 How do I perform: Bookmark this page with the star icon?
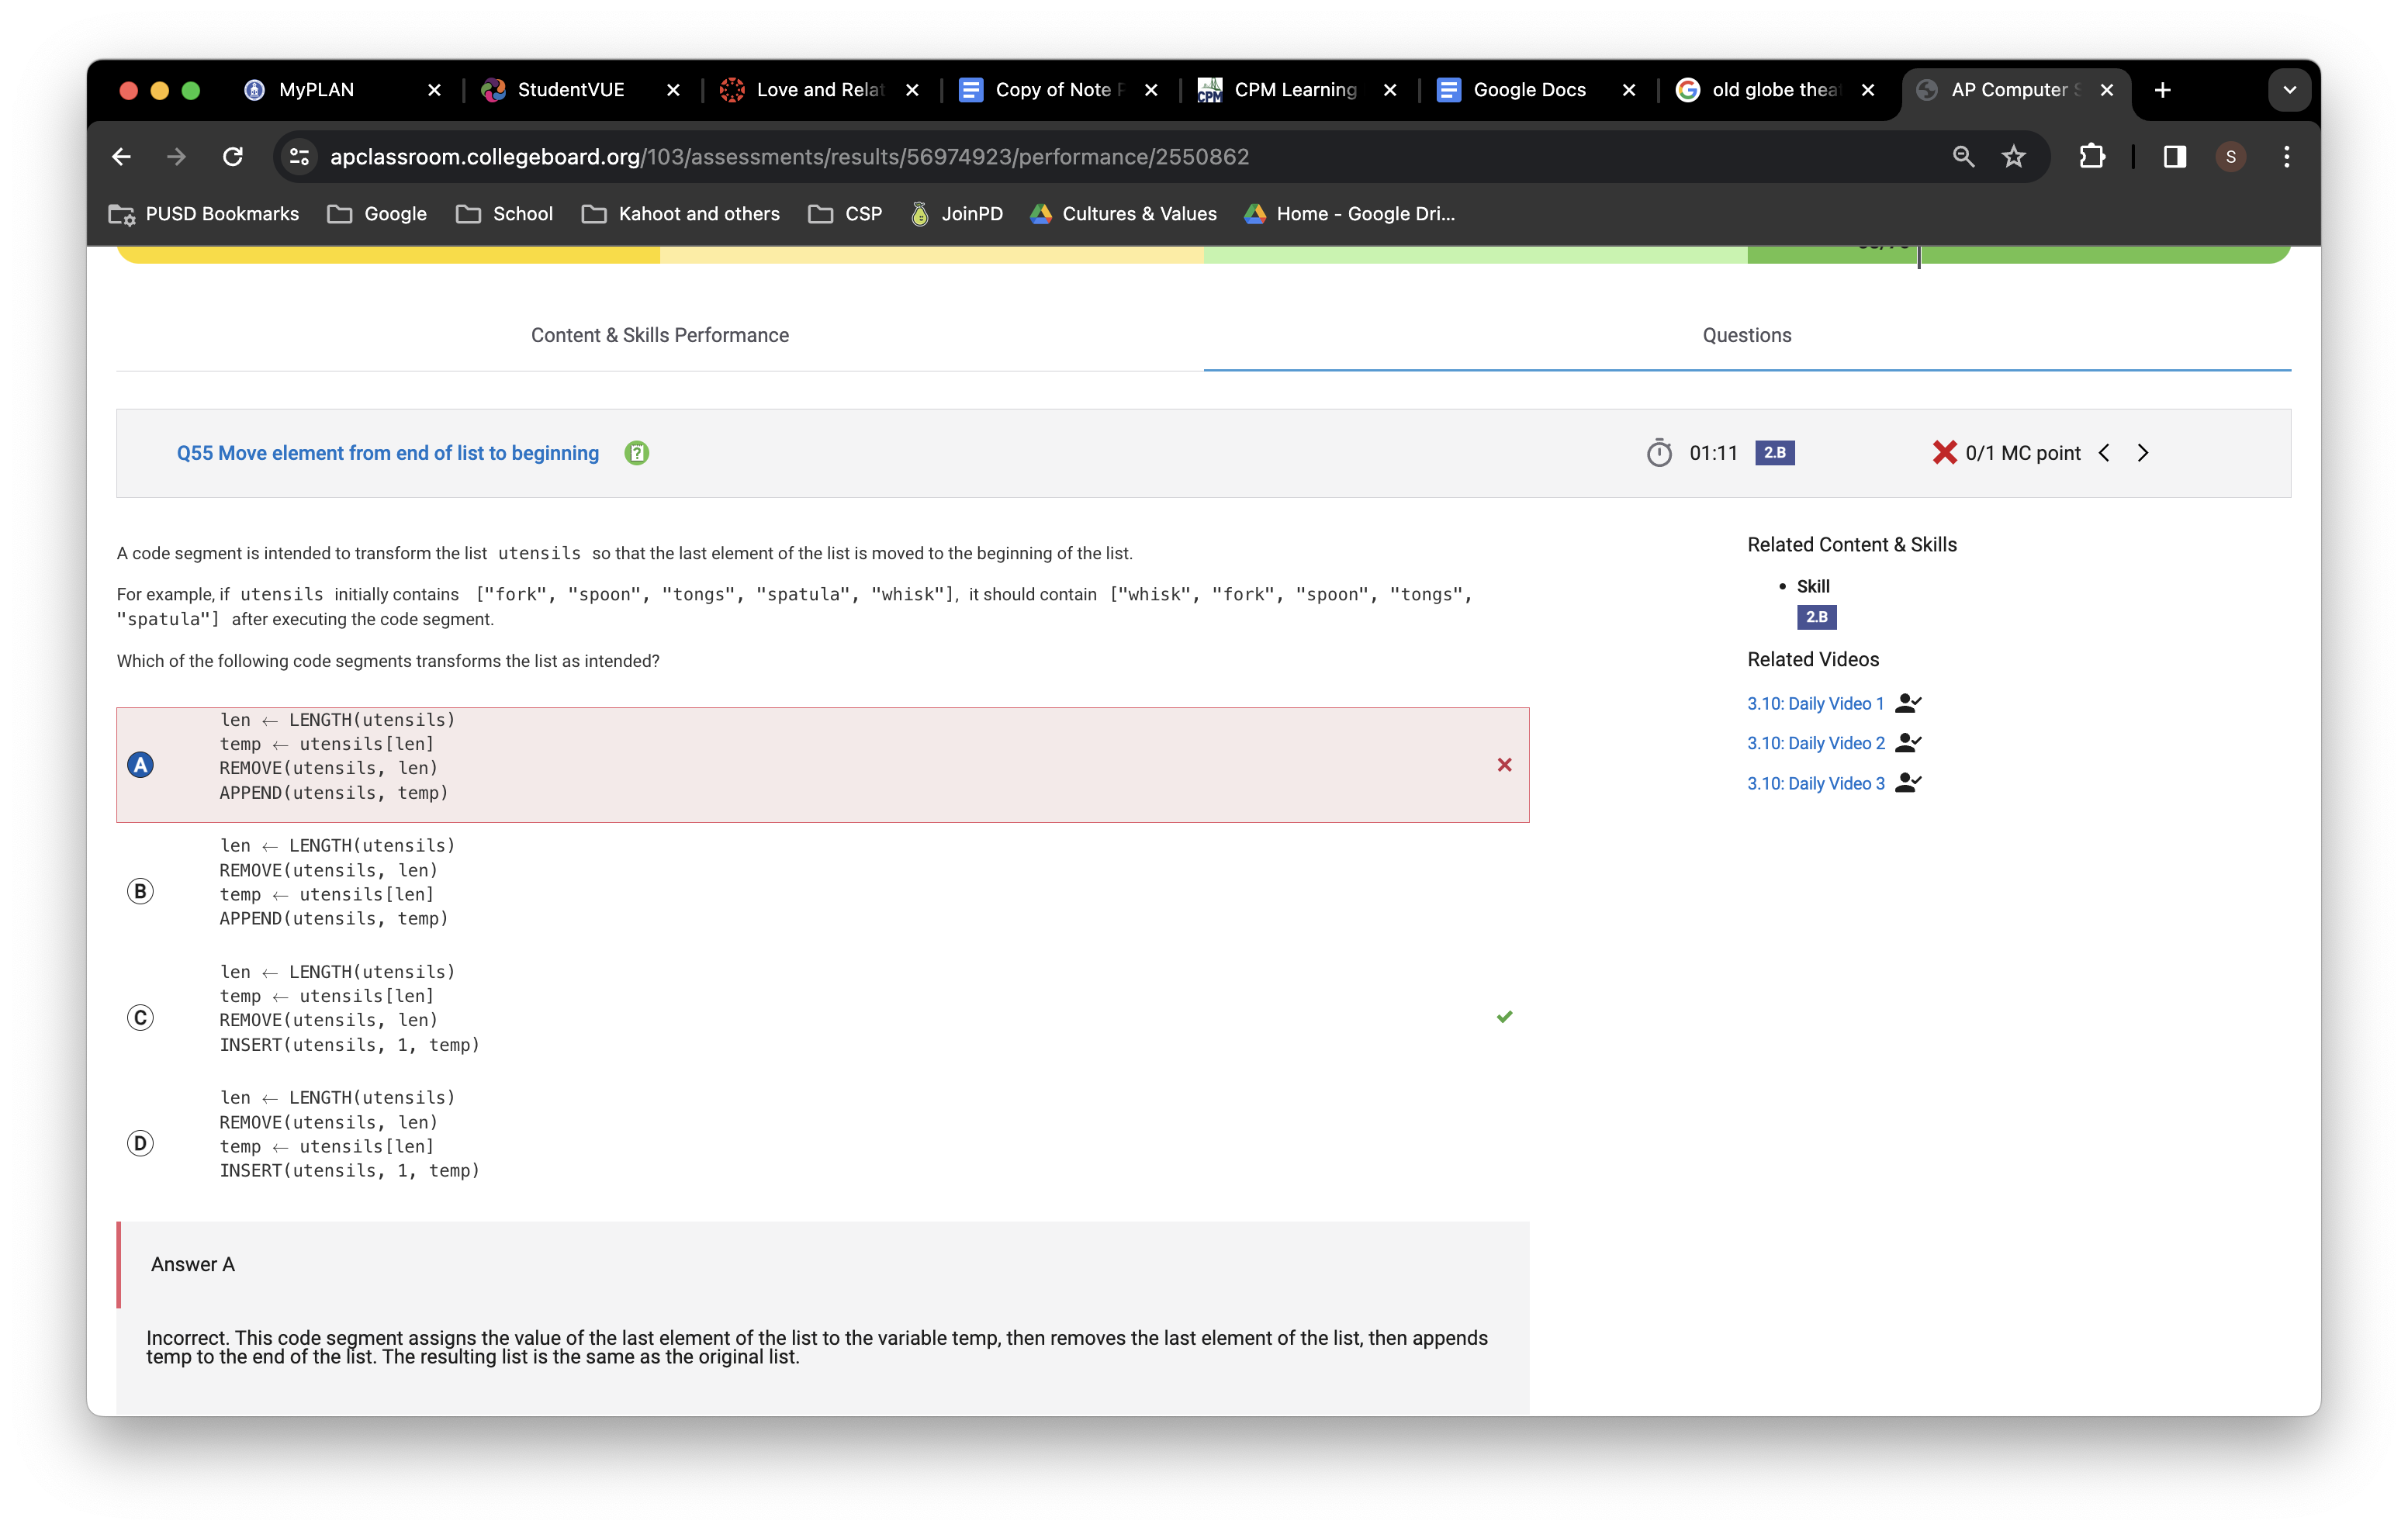(x=2013, y=157)
